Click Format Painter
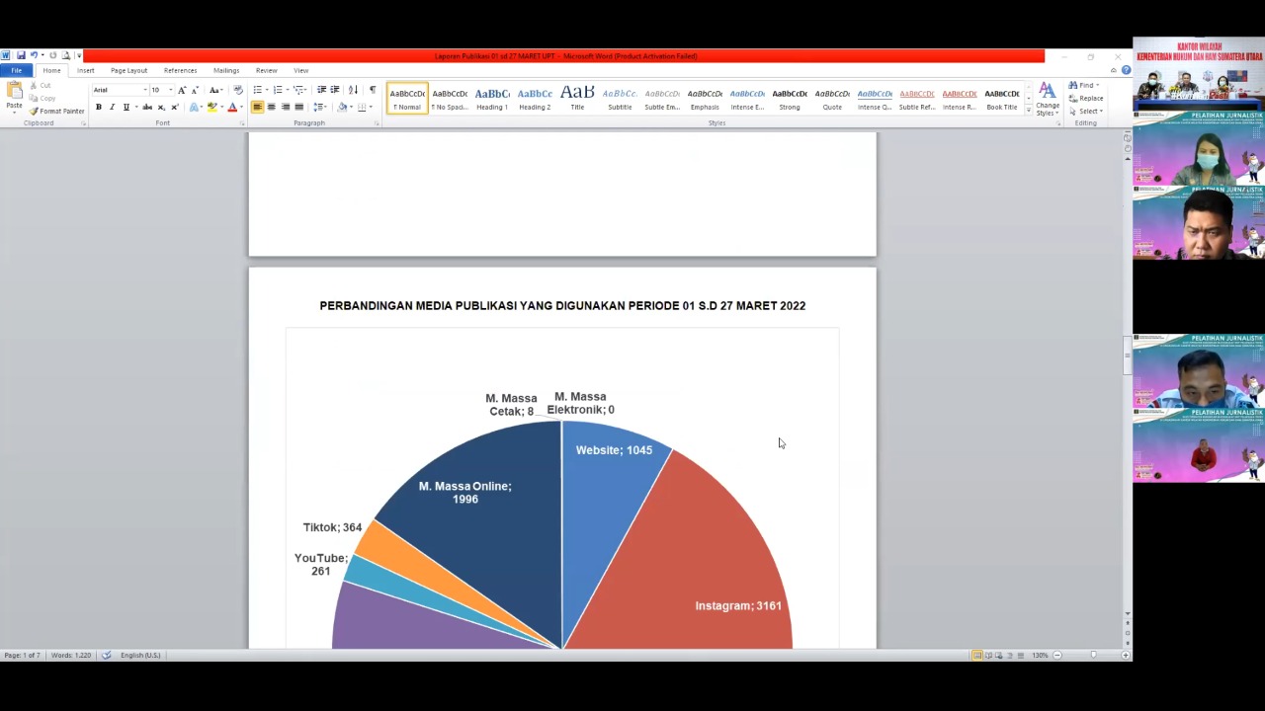Screen dimensions: 1265x711 [x=56, y=111]
